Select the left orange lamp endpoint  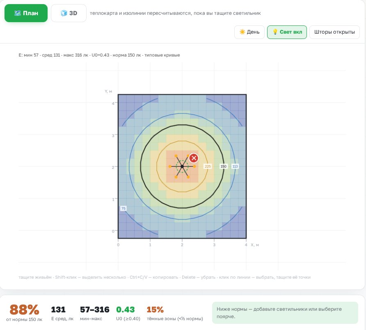pos(170,166)
